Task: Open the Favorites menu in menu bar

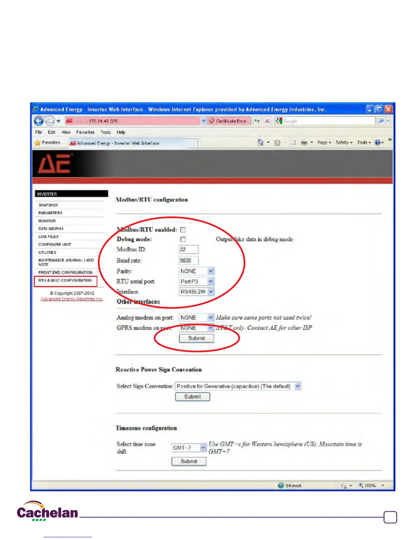Action: (85, 132)
